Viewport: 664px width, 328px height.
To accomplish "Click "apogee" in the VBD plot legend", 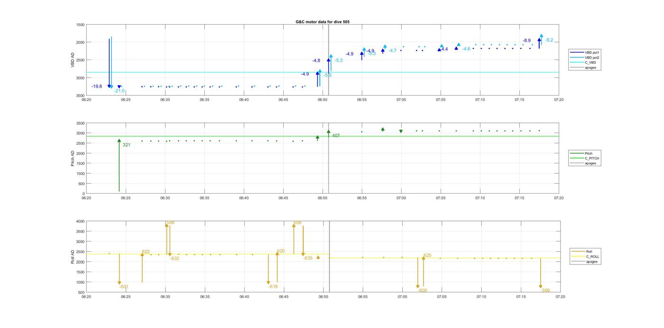I will (583, 67).
